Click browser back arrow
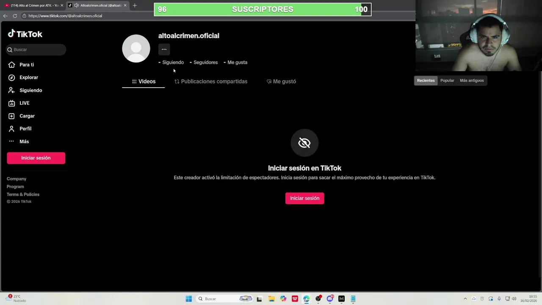 (5, 16)
